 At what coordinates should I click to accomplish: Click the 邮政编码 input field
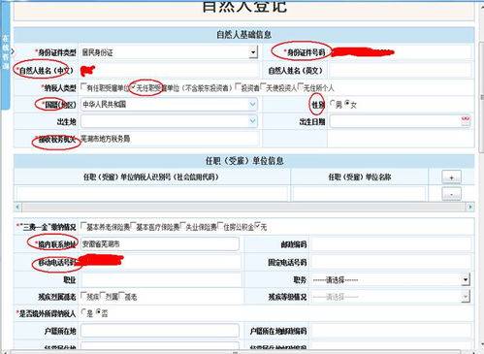click(391, 244)
